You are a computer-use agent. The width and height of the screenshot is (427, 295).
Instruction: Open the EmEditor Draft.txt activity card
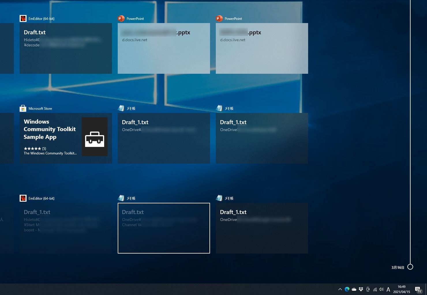click(x=66, y=48)
